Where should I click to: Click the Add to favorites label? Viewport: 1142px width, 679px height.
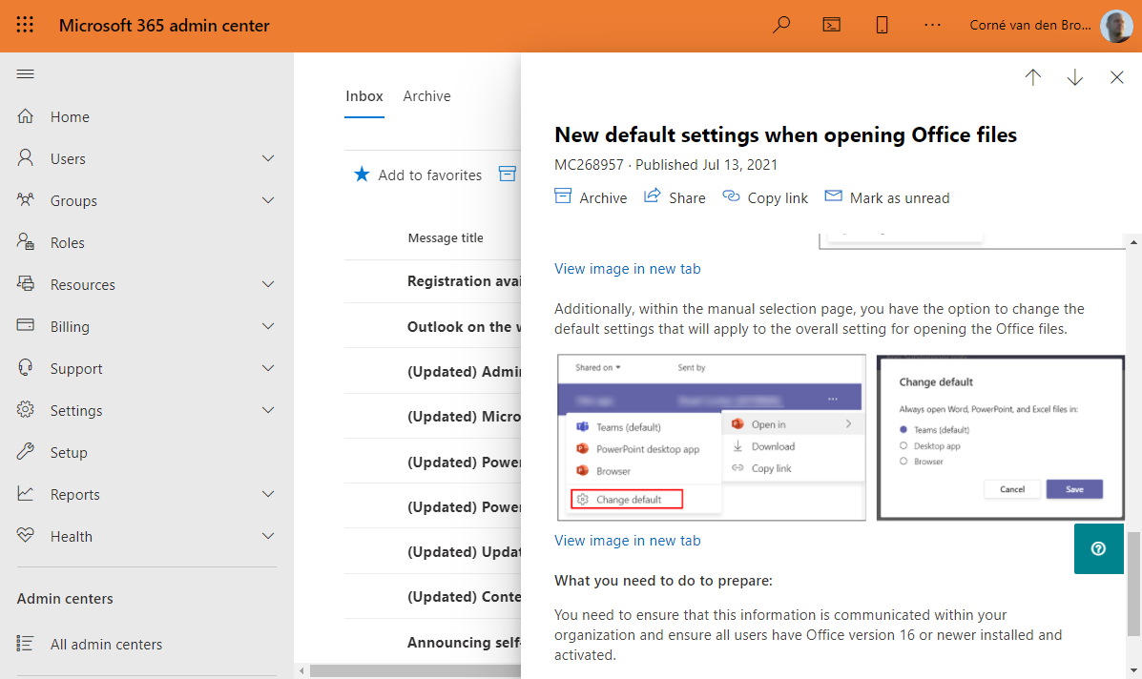coord(429,175)
